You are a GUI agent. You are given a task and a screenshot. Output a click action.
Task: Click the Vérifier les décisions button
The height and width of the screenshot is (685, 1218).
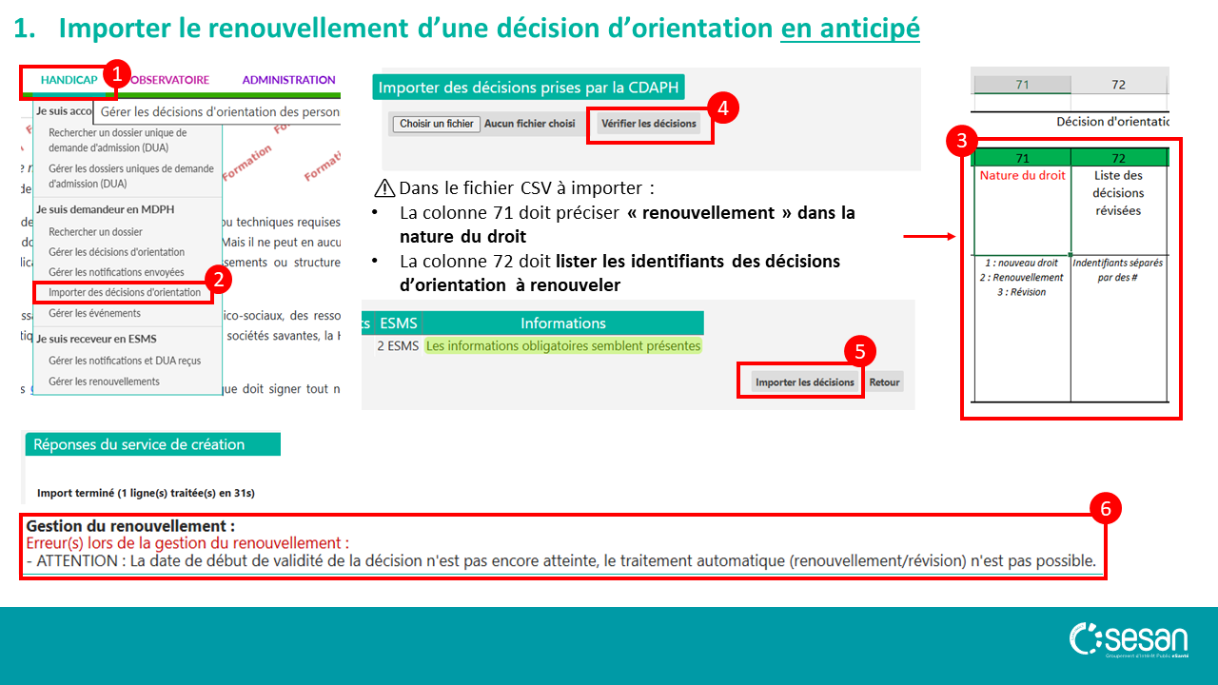(649, 124)
